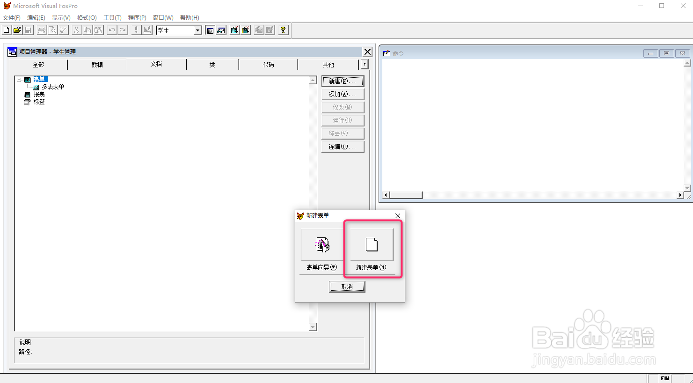Open the 帮助(H) menu
The width and height of the screenshot is (693, 383).
[x=190, y=18]
